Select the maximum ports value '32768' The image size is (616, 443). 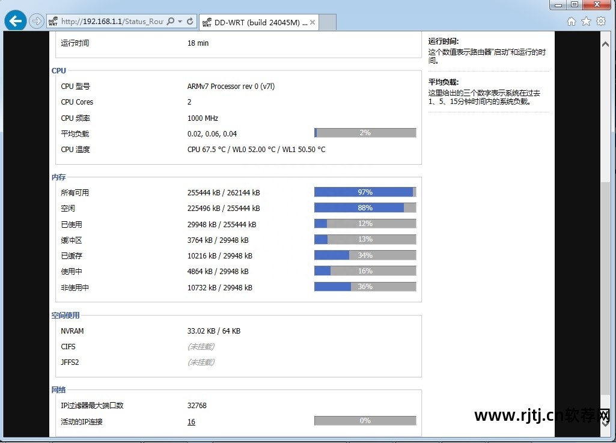197,406
